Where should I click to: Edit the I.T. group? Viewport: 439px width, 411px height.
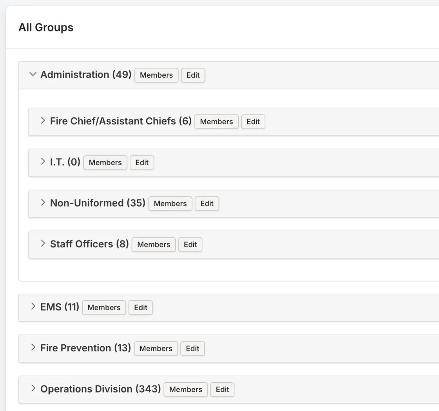(x=142, y=163)
